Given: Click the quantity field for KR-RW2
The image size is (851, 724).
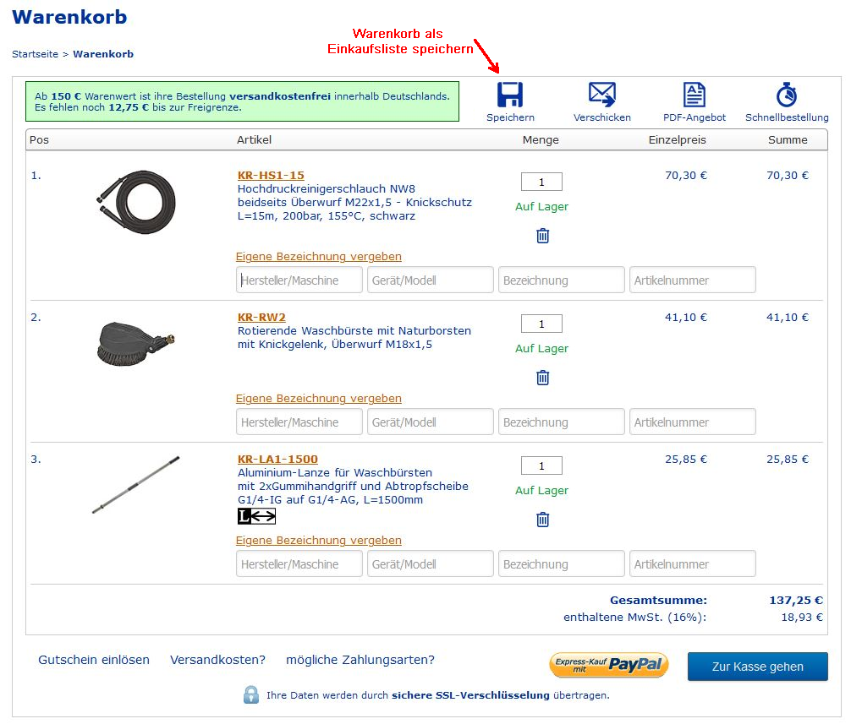Looking at the screenshot, I should click(541, 324).
